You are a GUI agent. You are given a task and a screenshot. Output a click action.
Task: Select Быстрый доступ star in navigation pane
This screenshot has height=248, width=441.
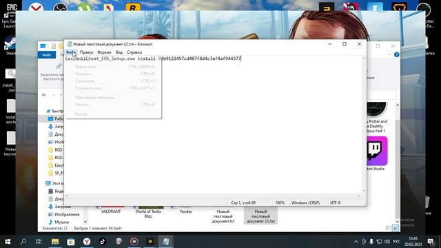pyautogui.click(x=48, y=111)
